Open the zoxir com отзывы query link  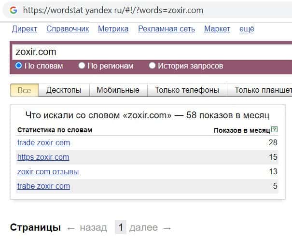coord(48,172)
